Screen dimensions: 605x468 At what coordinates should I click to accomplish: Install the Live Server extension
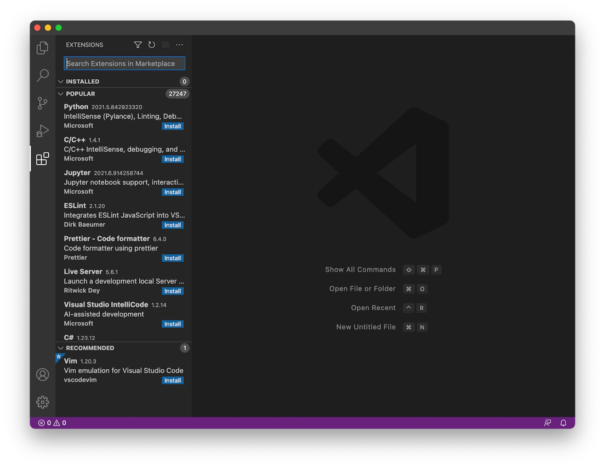coord(173,291)
